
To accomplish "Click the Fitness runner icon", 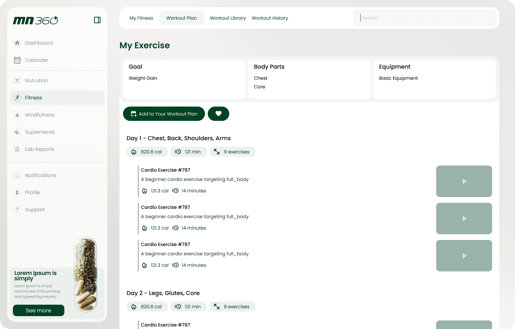I will coord(17,98).
